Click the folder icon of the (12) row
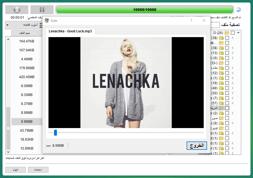 point(221,73)
